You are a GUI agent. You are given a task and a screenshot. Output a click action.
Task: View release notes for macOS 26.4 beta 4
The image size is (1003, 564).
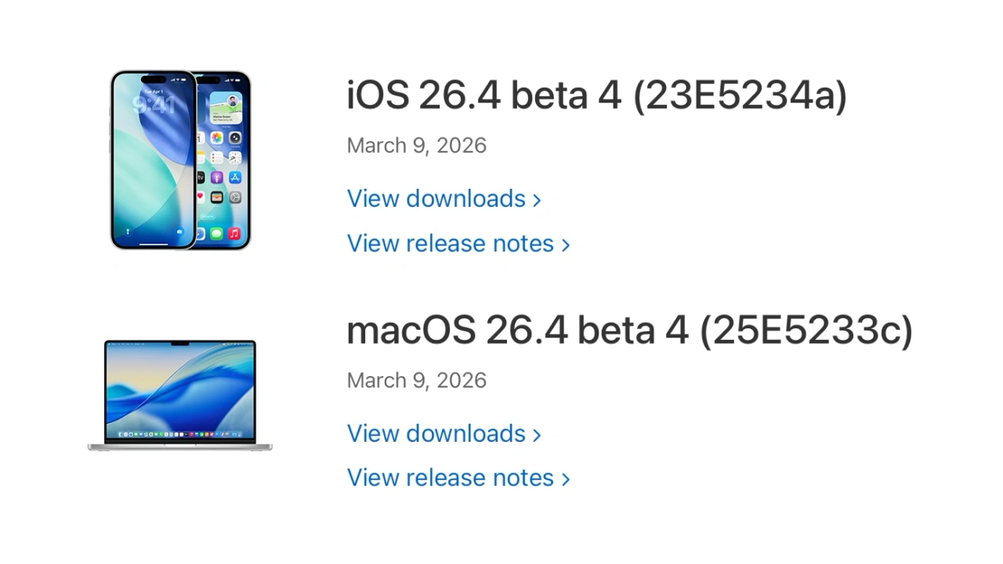tap(451, 478)
